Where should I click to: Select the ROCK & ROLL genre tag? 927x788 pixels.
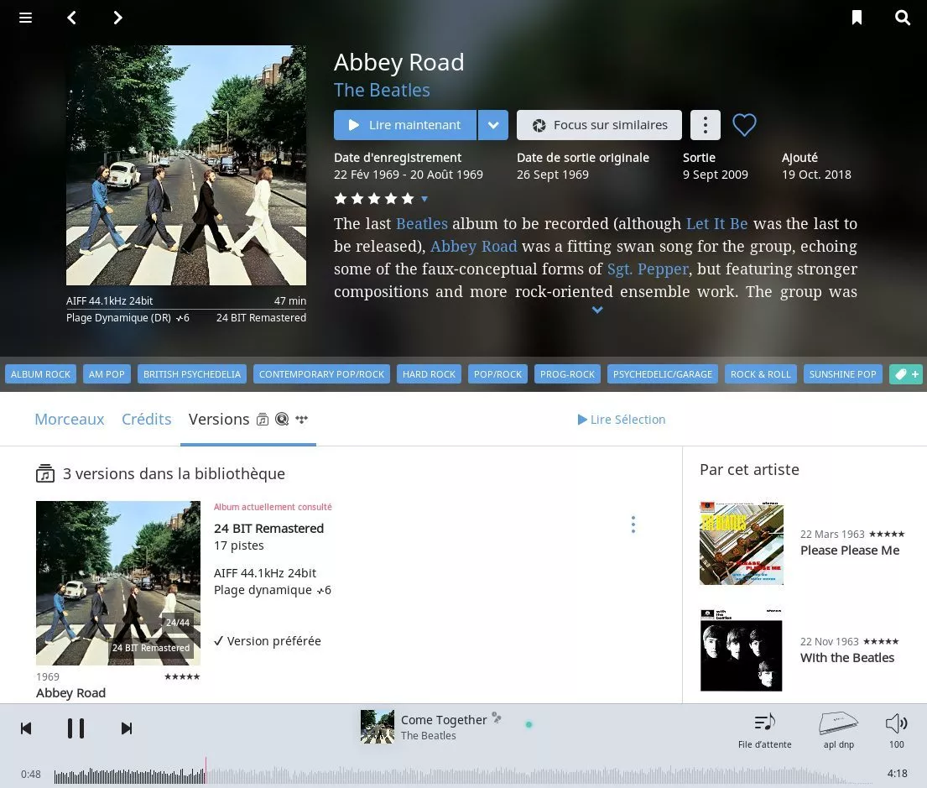pyautogui.click(x=760, y=374)
